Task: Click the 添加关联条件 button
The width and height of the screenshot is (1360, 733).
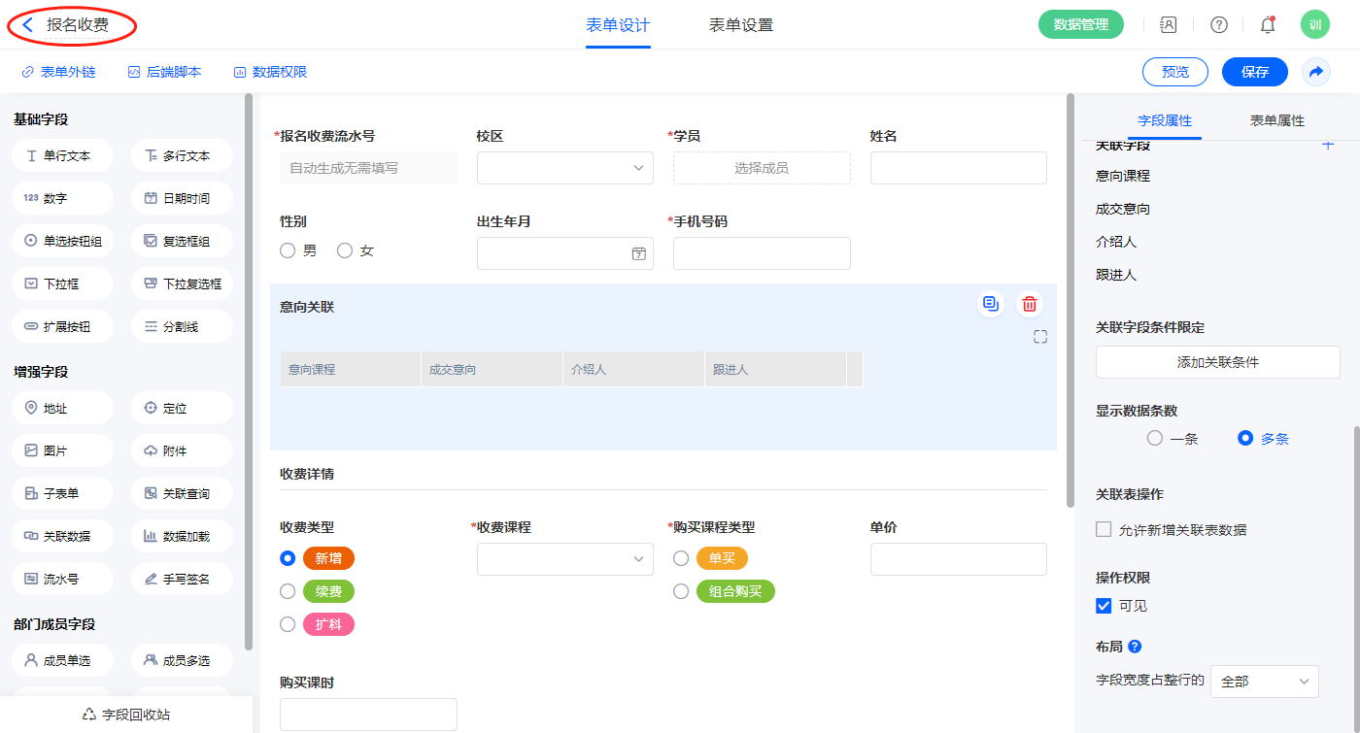Action: pyautogui.click(x=1217, y=362)
